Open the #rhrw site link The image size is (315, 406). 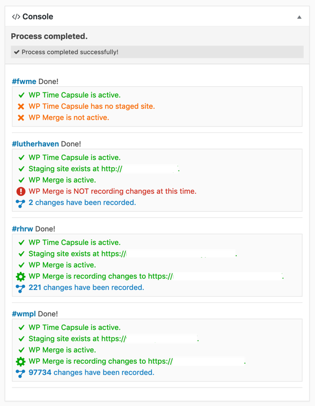23,229
